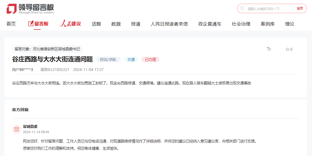This screenshot has width=312, height=156.
Task: Type in the keyword search field
Action: coord(269,9)
